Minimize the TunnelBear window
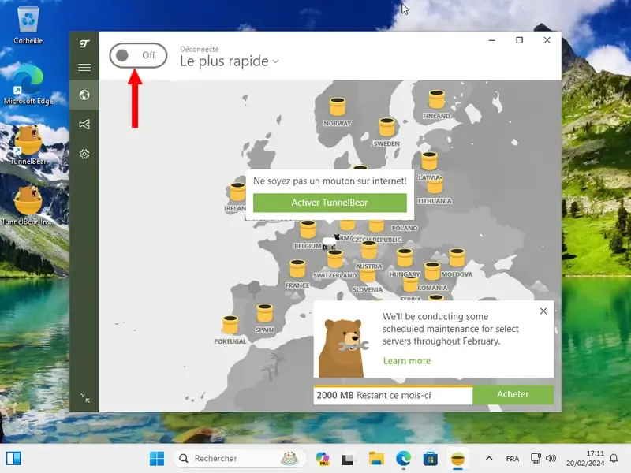The width and height of the screenshot is (631, 473). point(491,40)
